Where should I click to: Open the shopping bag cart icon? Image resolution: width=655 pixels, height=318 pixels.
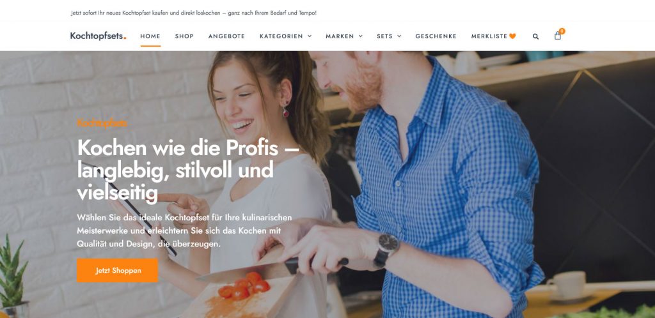558,36
